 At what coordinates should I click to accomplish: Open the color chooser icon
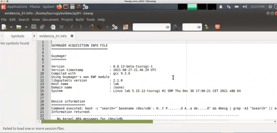pos(126,27)
